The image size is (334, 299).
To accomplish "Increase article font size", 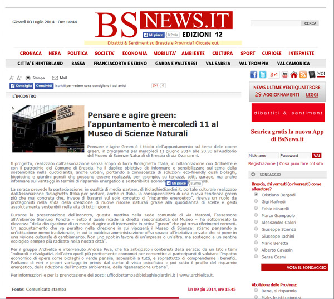I will pos(19,78).
